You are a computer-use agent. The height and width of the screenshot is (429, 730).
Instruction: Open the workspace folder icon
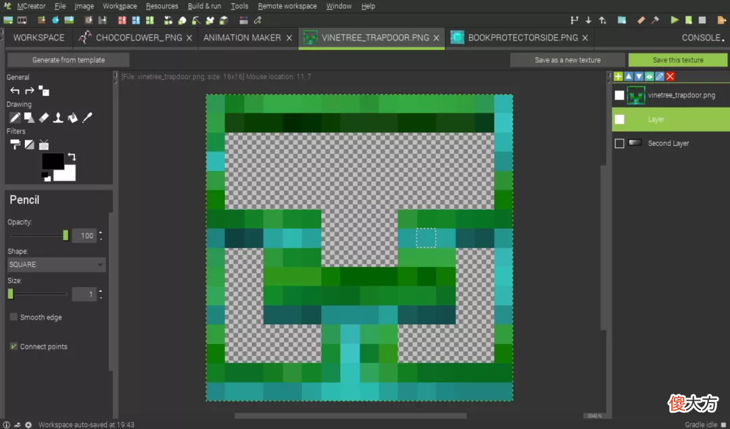click(622, 20)
